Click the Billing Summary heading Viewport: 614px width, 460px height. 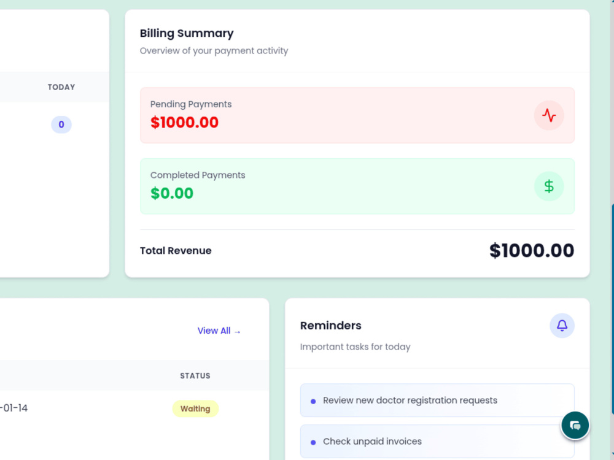pos(187,33)
